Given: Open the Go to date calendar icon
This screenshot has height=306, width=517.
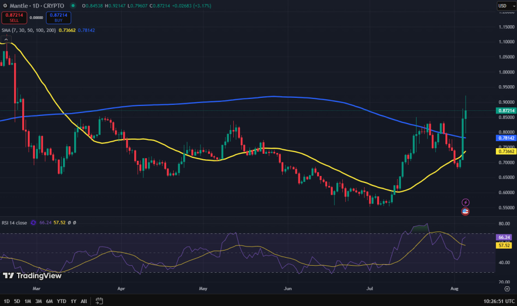Looking at the screenshot, I should click(x=99, y=301).
